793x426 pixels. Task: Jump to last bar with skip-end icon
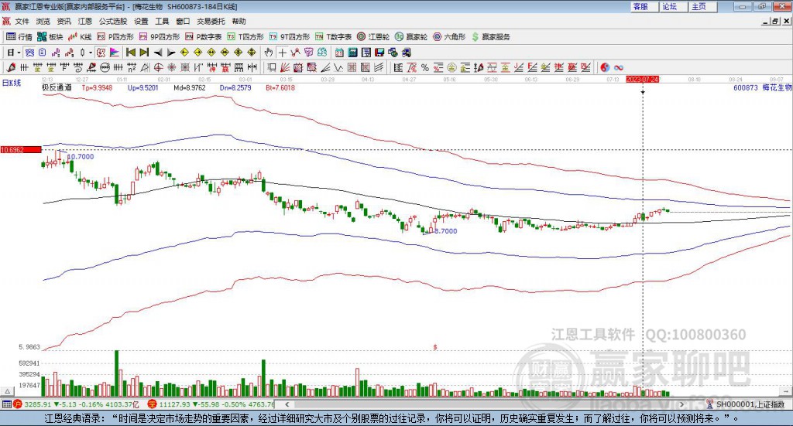click(x=144, y=53)
